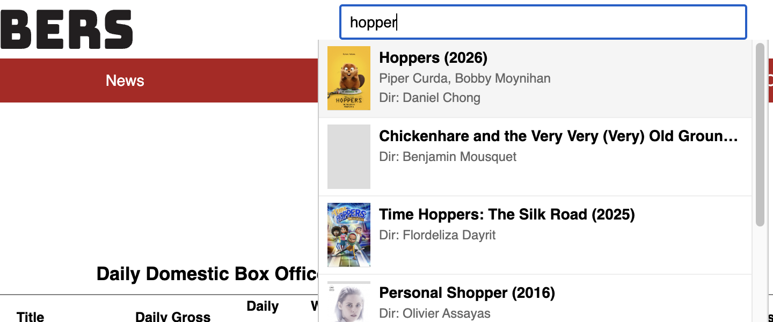Screen dimensions: 773x322
Task: Click the Time Hoppers poster thumbnail
Action: tap(348, 235)
